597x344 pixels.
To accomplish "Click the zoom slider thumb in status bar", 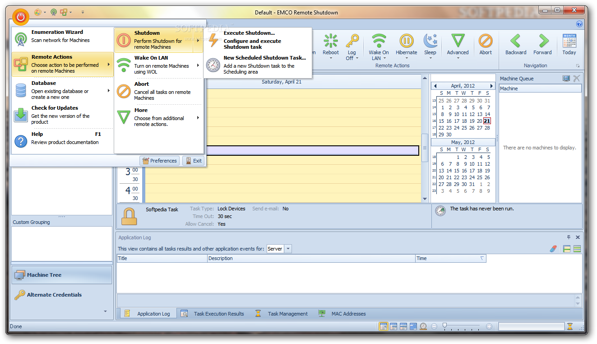I will [444, 326].
